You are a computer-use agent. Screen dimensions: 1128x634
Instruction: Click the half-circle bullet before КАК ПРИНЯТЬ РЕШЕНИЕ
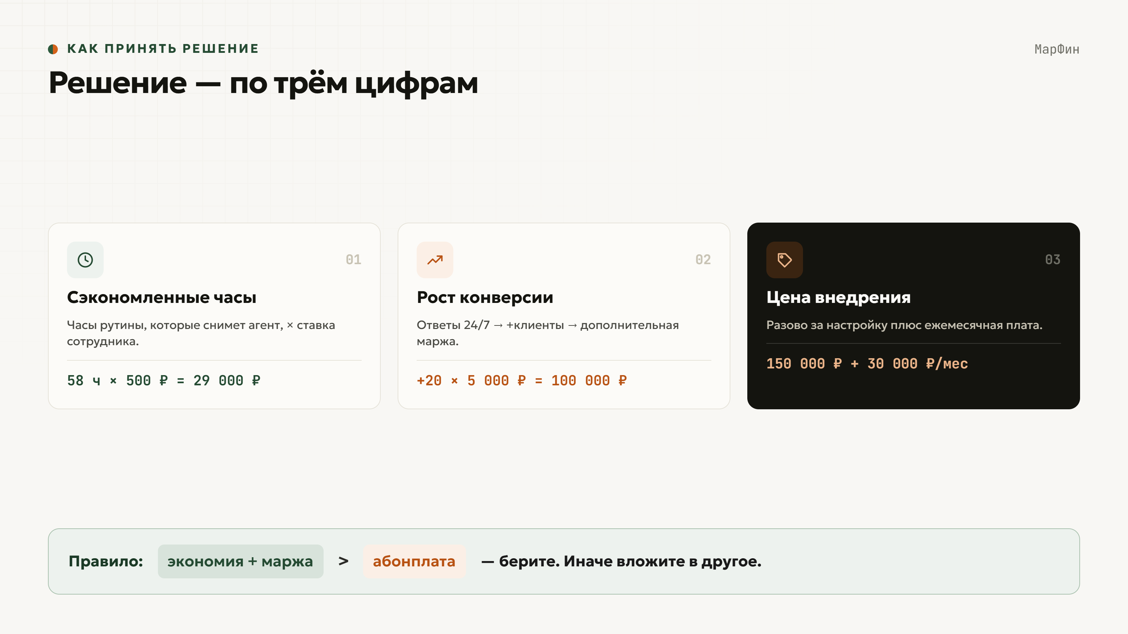pyautogui.click(x=53, y=49)
